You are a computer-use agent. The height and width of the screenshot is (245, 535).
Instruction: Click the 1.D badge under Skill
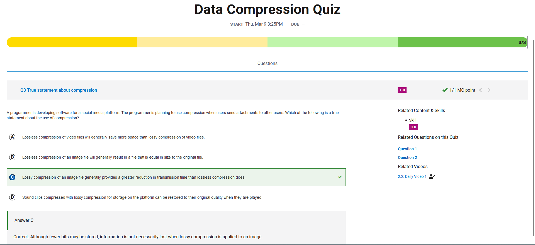[x=413, y=127]
